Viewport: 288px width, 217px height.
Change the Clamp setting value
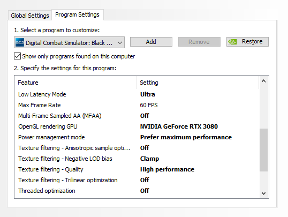(149, 159)
